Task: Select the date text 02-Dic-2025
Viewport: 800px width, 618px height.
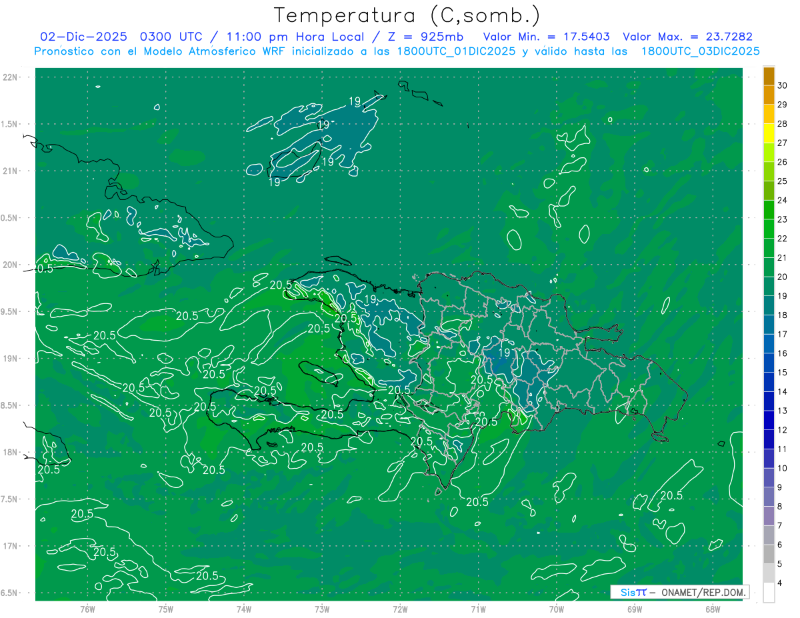Action: pyautogui.click(x=85, y=37)
